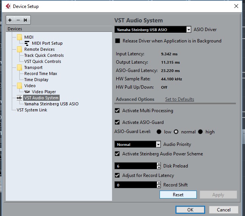
Task: Toggle Adjust for Record Latency checkbox
Action: point(117,175)
